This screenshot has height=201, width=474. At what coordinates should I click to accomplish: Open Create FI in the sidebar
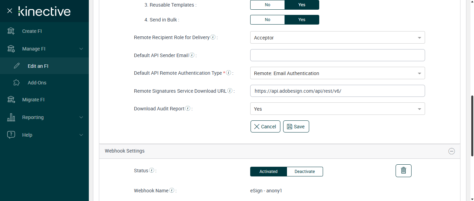point(32,31)
